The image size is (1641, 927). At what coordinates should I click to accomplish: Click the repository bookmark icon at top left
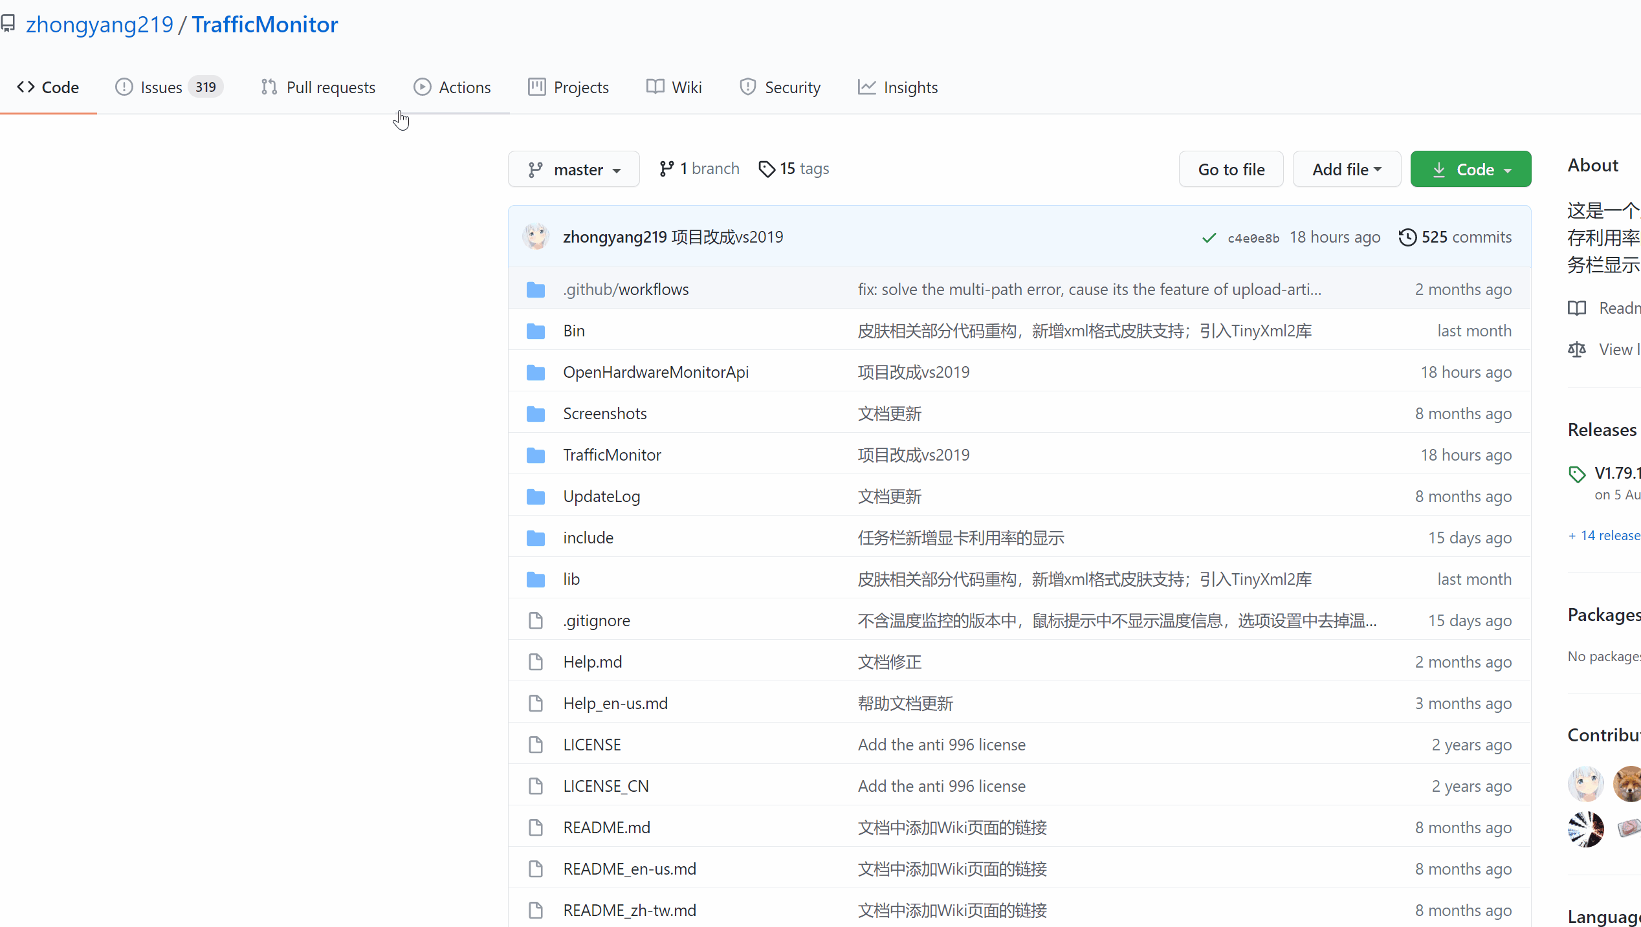[8, 23]
